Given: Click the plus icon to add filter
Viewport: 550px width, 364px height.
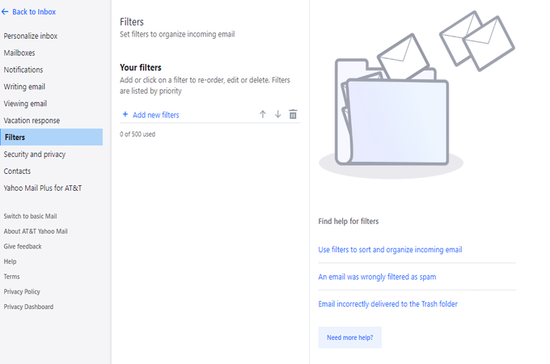Looking at the screenshot, I should 125,114.
